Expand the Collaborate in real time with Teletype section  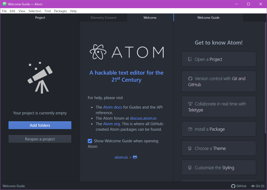(x=219, y=107)
